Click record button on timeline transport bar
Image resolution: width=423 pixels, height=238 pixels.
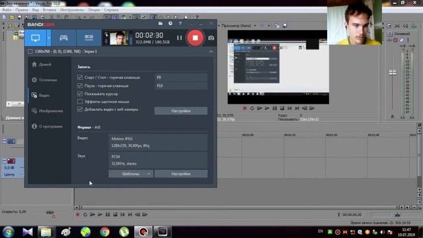[x=78, y=214]
